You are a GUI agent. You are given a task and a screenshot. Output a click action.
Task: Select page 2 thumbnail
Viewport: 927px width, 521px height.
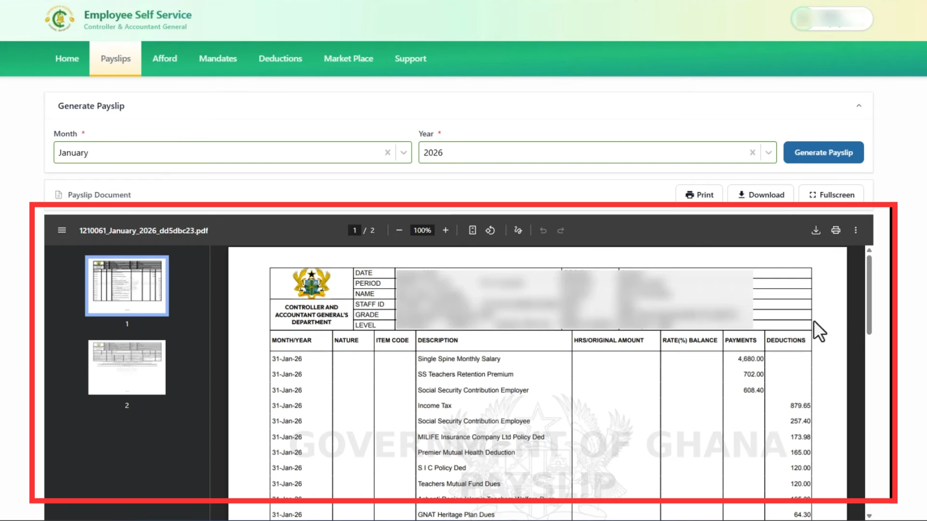pyautogui.click(x=127, y=367)
